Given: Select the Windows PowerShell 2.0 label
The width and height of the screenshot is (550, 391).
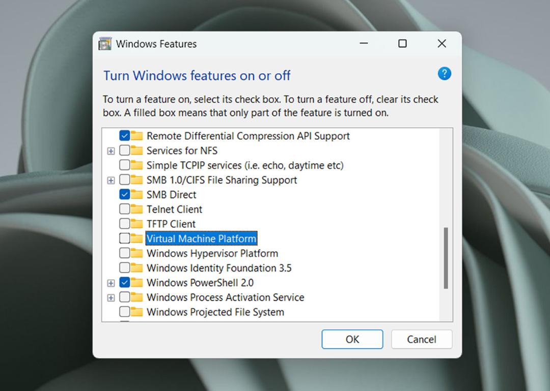Looking at the screenshot, I should [x=200, y=282].
